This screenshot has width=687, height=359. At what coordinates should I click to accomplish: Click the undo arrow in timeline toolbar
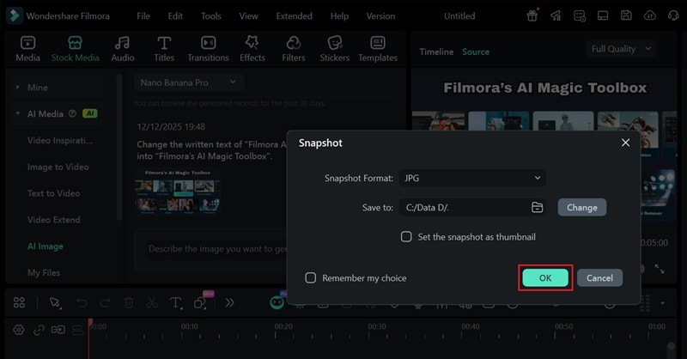pos(82,302)
